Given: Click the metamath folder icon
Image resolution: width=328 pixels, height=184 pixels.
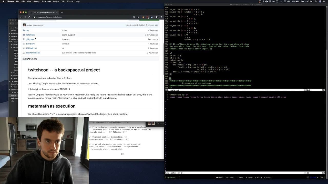Looking at the screenshot, I should click(24, 35).
